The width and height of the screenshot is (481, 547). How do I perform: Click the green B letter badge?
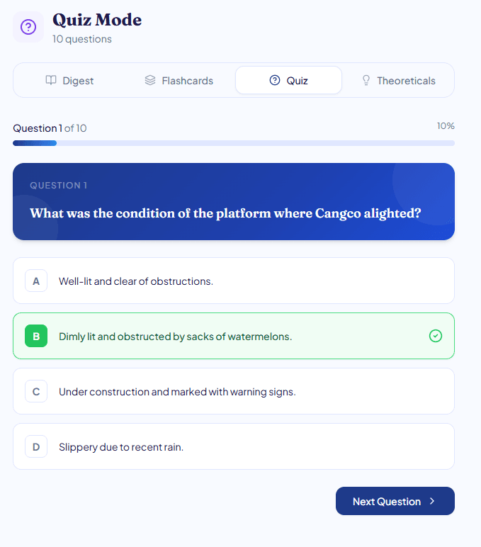point(36,336)
